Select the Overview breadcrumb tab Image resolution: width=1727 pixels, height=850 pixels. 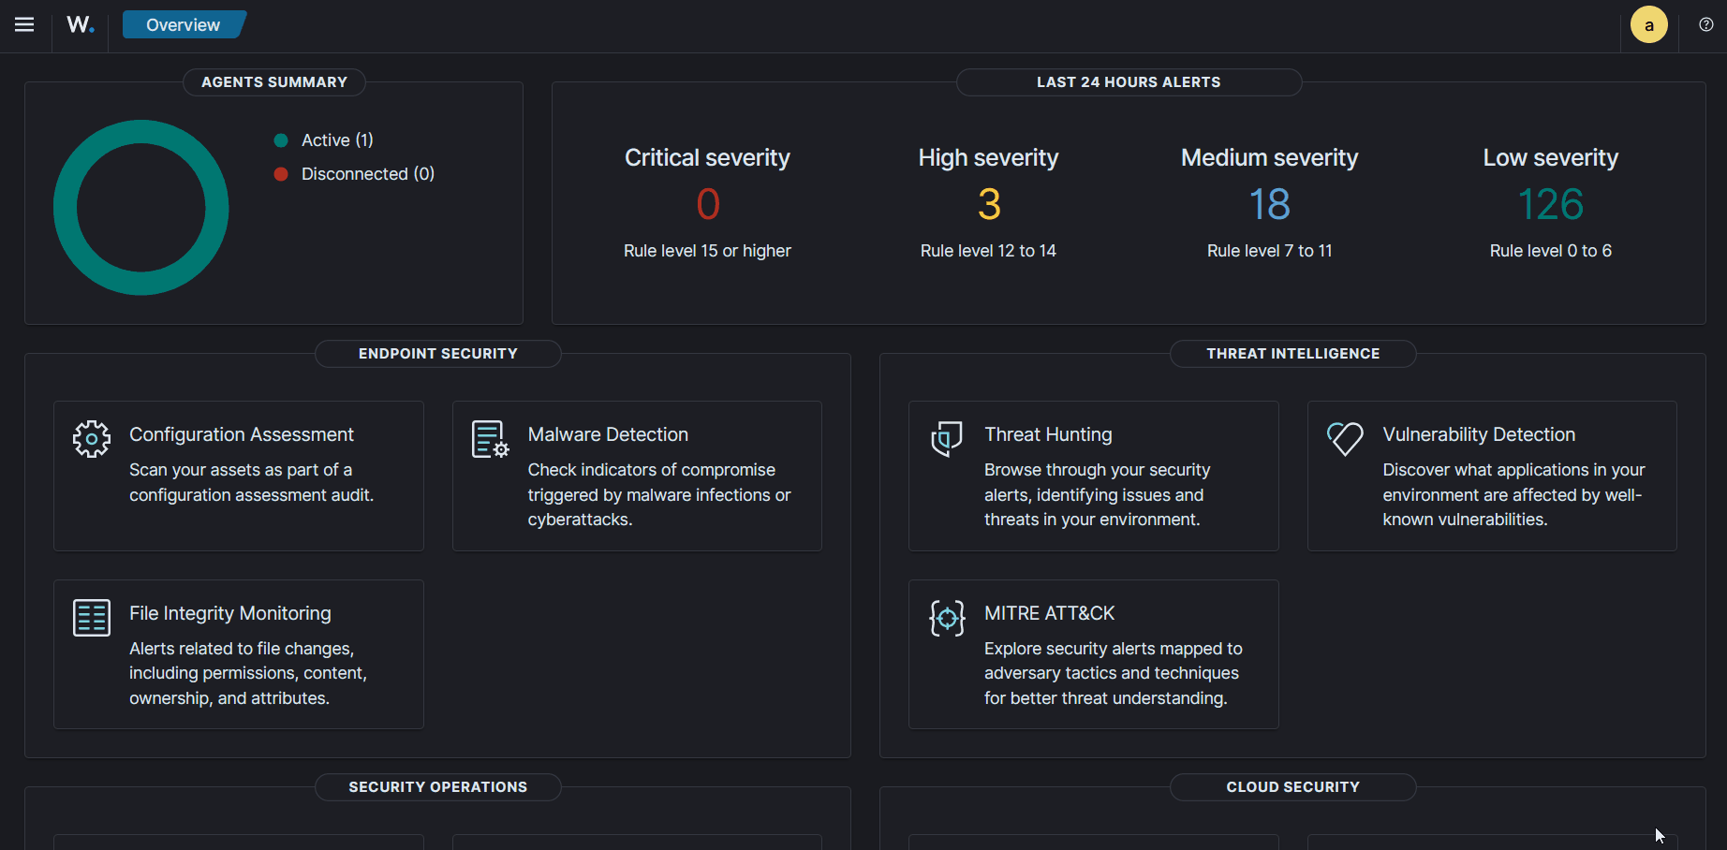point(184,25)
